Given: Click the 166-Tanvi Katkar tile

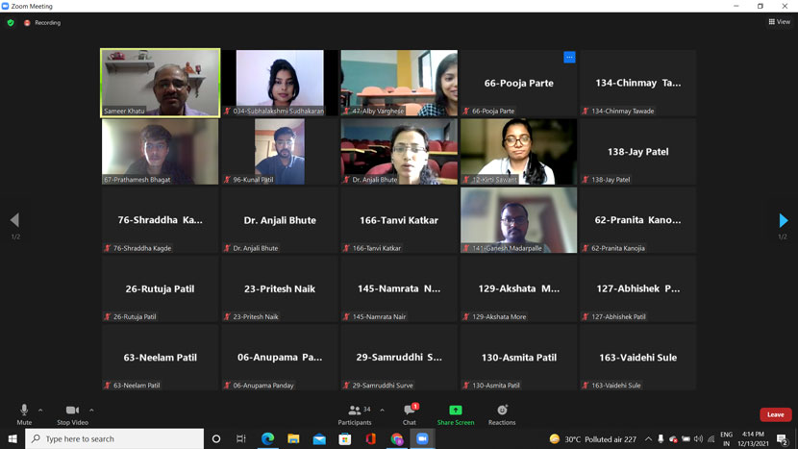Looking at the screenshot, I should point(399,220).
